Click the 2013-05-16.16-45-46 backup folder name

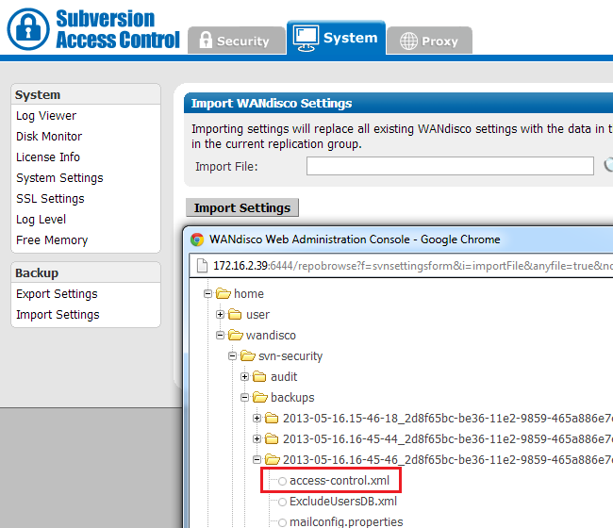click(x=448, y=459)
